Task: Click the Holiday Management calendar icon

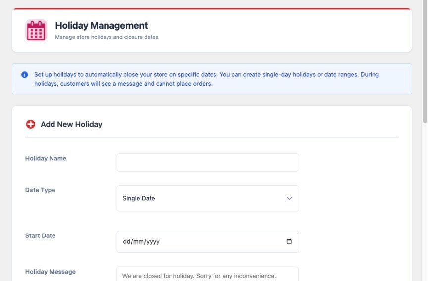Action: pyautogui.click(x=36, y=30)
